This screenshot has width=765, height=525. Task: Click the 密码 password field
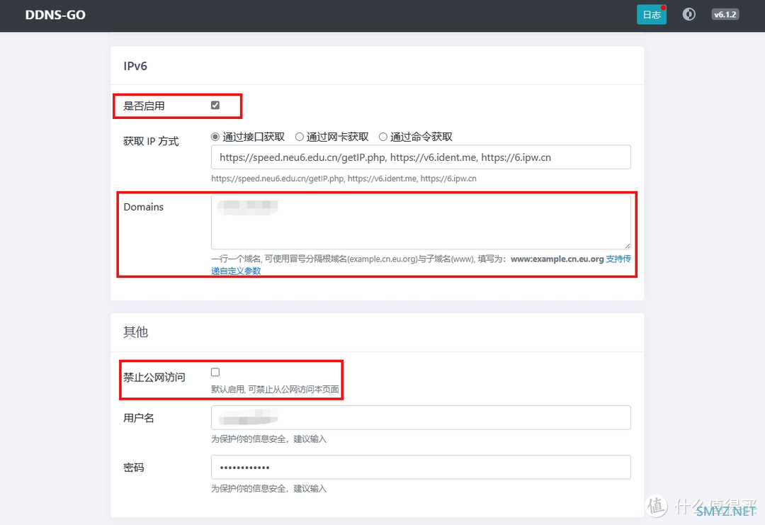(421, 468)
